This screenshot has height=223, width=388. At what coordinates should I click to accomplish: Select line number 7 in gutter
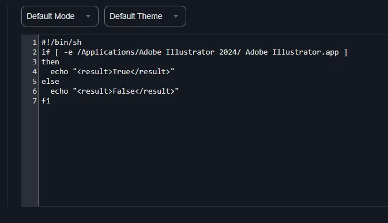pyautogui.click(x=35, y=101)
